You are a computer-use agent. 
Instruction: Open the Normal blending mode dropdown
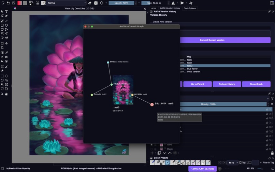[x=67, y=3]
